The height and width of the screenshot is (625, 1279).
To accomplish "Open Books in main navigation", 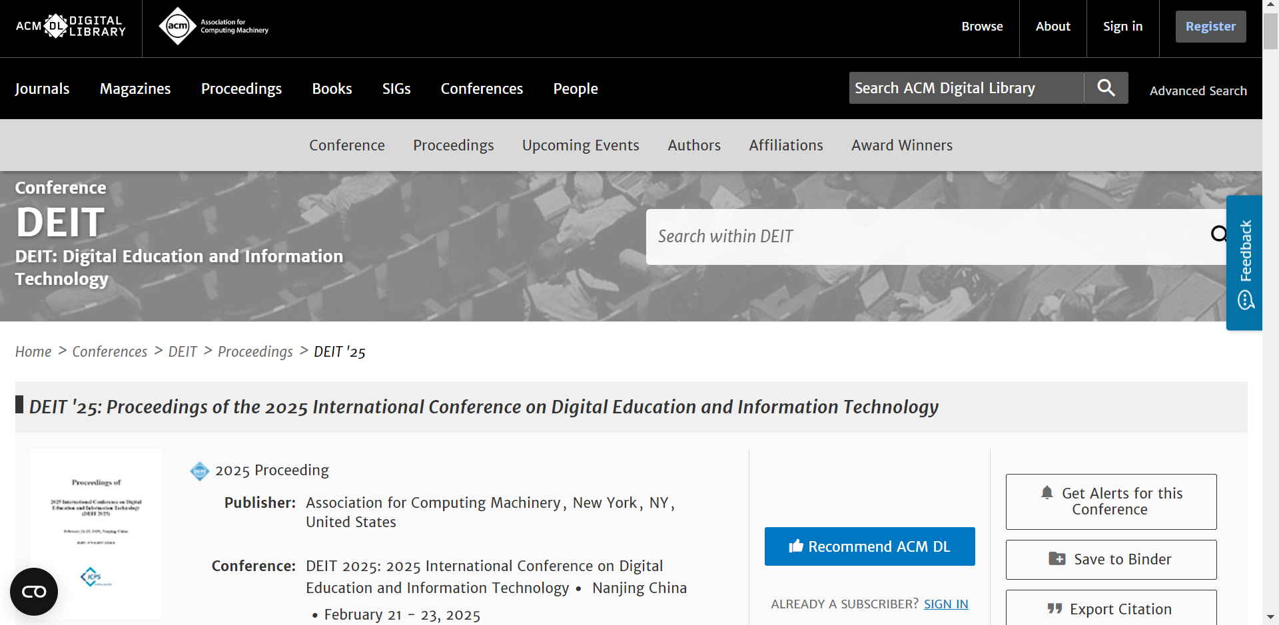I will 332,89.
